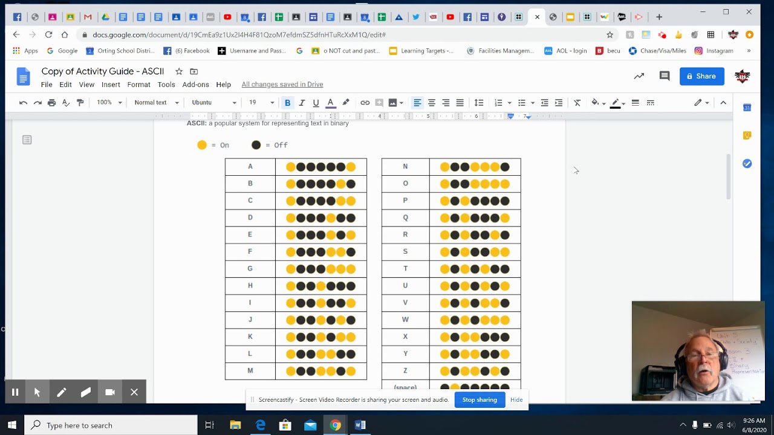Open the Add-ons menu
This screenshot has width=774, height=435.
point(195,85)
